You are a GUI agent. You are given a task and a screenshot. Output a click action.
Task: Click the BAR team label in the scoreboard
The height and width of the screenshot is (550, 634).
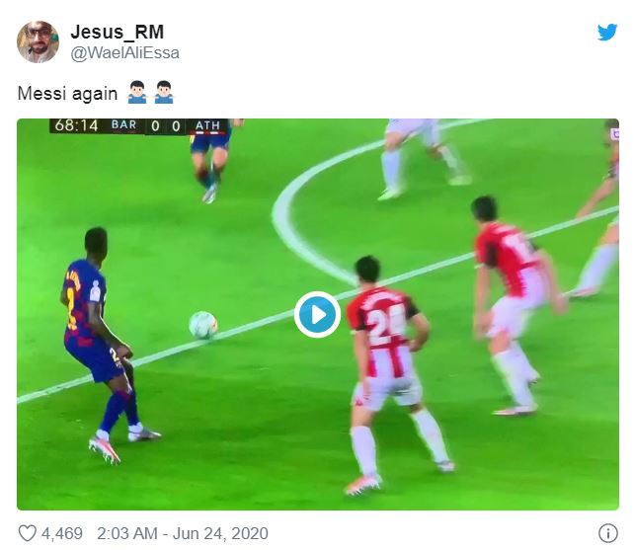click(124, 125)
